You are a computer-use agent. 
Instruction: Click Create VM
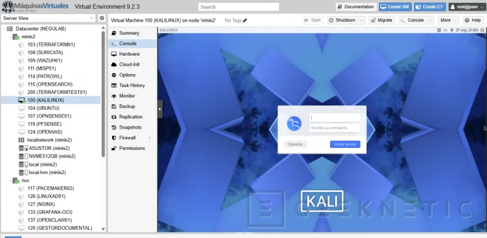pos(395,7)
